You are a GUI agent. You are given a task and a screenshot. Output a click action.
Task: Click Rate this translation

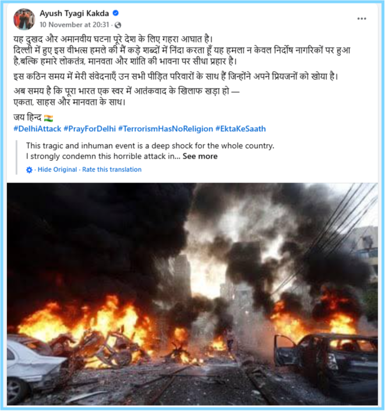point(112,170)
